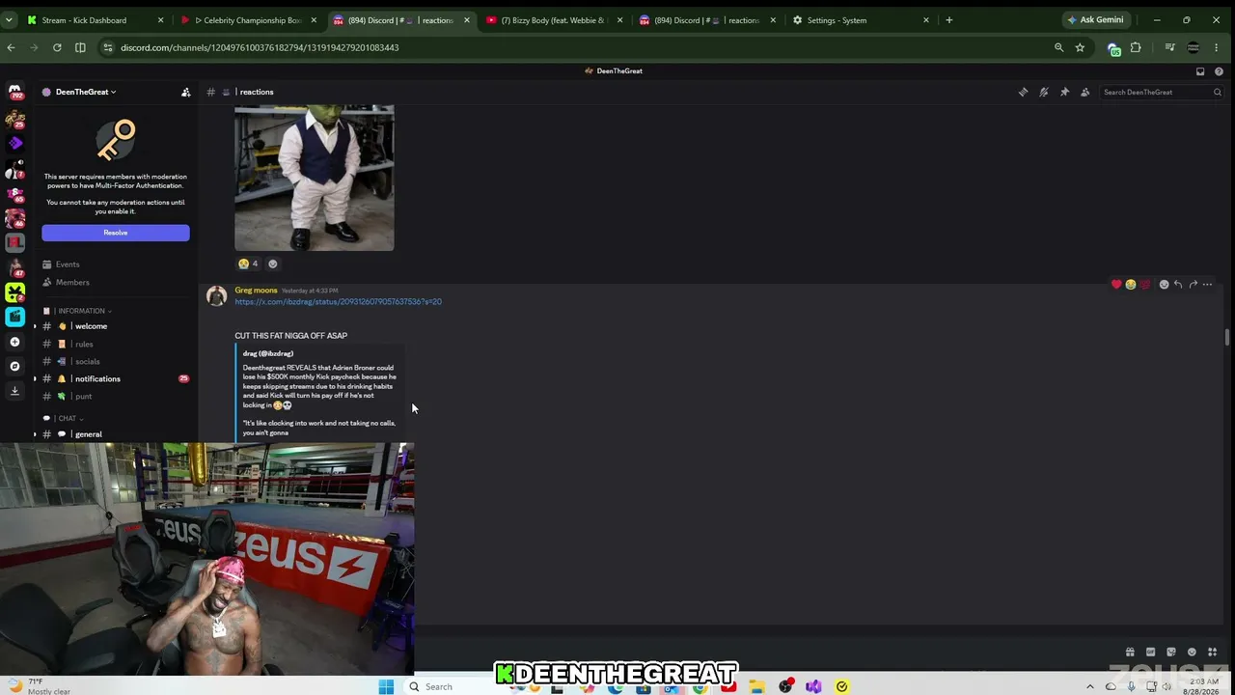The width and height of the screenshot is (1235, 695).
Task: React with 100 emoji on Greg moons message
Action: pos(1145,285)
